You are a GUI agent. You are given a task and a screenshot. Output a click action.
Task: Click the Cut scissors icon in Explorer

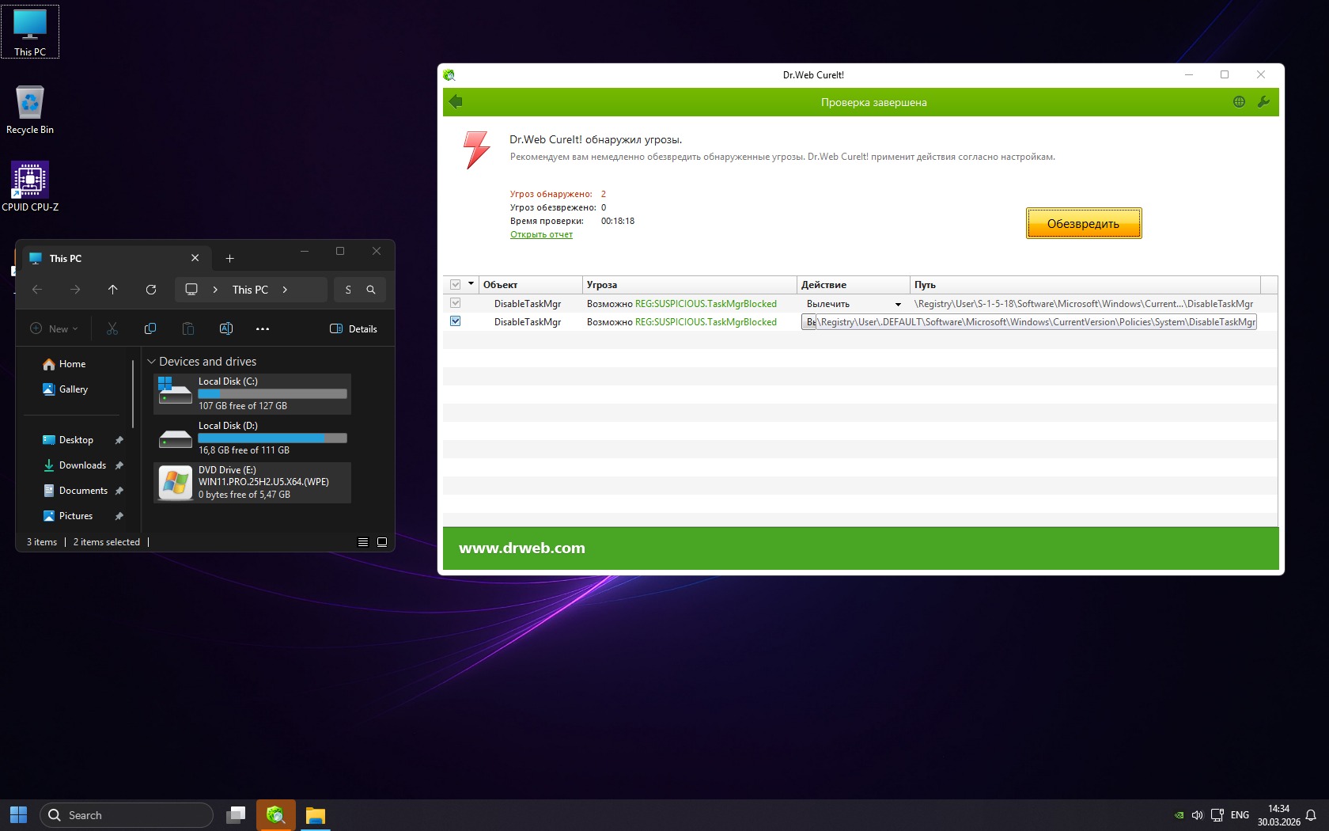(112, 328)
